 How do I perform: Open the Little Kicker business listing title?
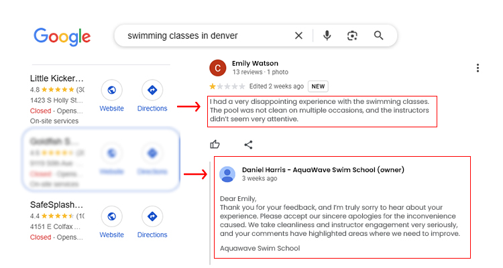57,78
